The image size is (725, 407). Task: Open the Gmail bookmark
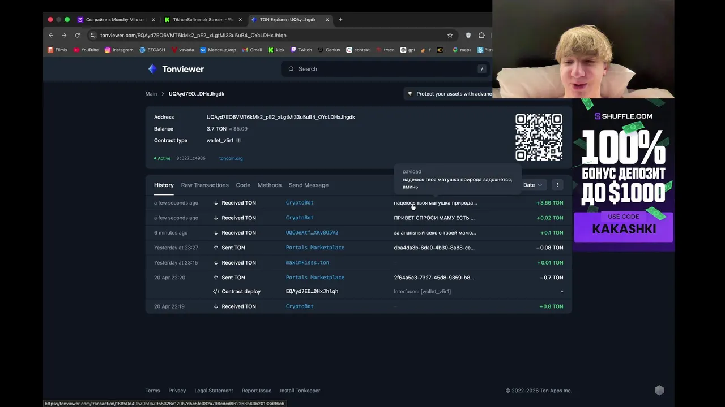point(252,50)
